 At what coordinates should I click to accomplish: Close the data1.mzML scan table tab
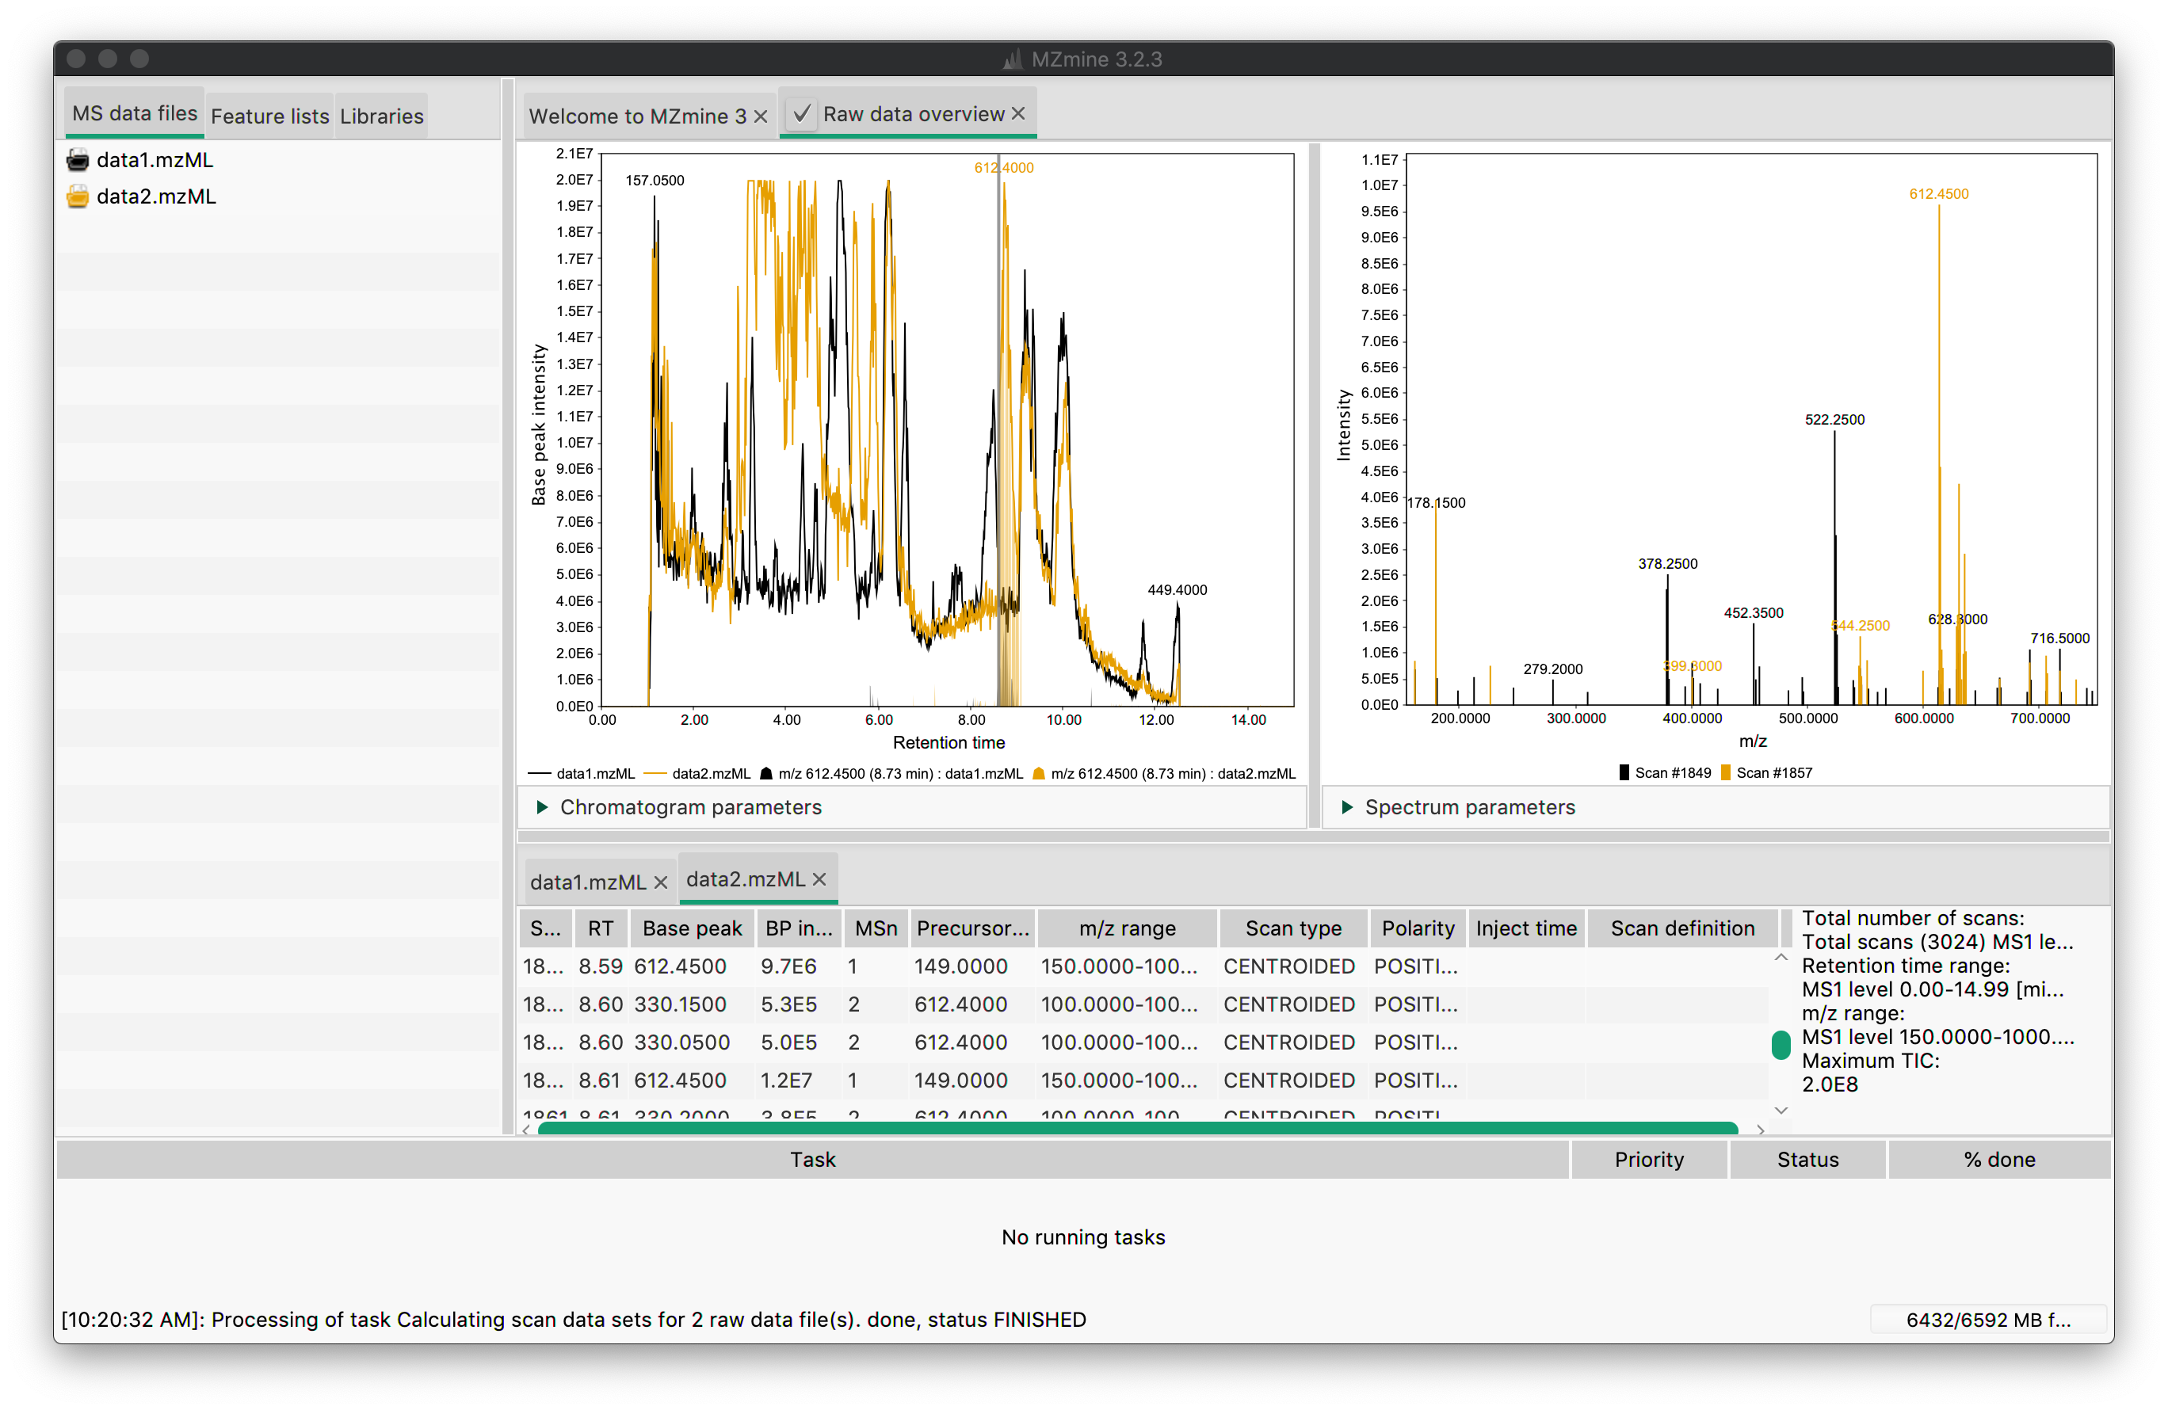(x=660, y=882)
